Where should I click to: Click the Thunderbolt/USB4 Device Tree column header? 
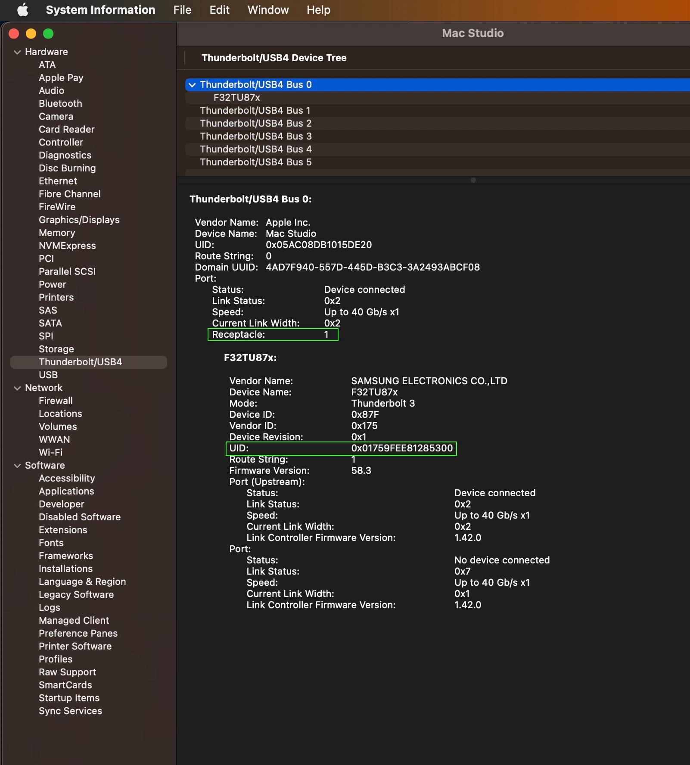tap(274, 58)
